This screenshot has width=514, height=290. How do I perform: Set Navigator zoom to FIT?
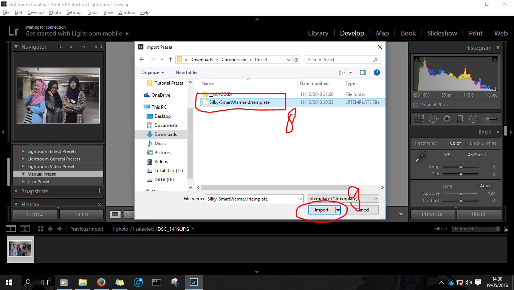coord(60,47)
